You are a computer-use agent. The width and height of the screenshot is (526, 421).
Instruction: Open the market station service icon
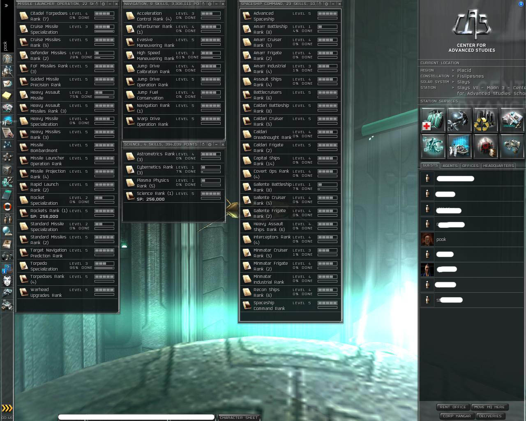click(x=512, y=119)
